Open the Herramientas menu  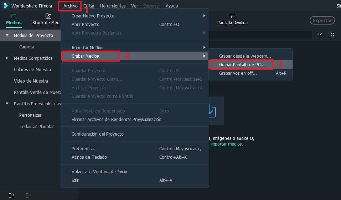tap(113, 6)
